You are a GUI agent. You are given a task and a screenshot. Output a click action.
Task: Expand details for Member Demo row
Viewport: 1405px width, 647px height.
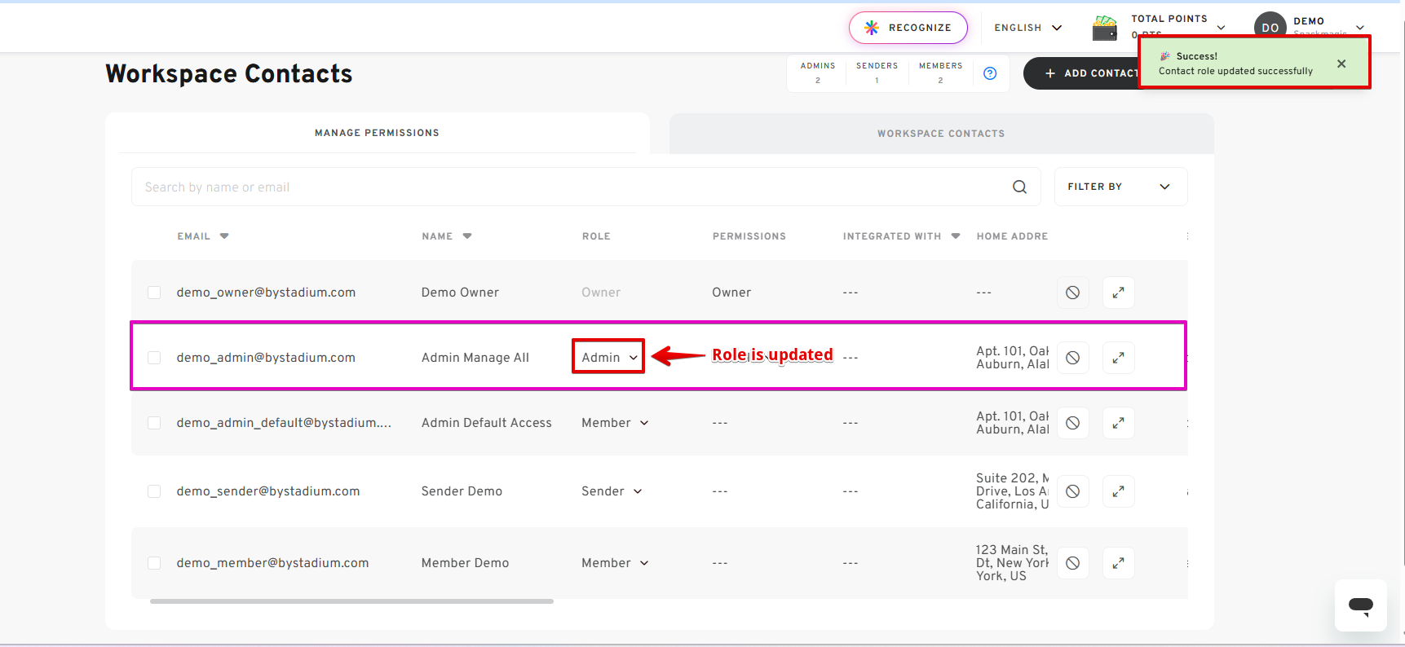tap(1118, 563)
